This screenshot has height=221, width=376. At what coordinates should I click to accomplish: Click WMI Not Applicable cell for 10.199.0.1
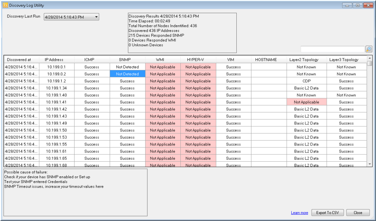point(163,67)
